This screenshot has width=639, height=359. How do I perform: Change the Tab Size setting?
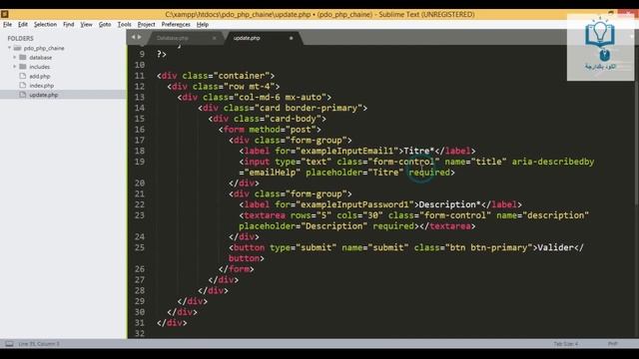[x=566, y=344]
